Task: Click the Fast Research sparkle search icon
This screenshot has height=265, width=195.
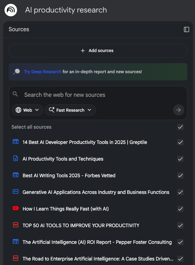Action: [51, 110]
